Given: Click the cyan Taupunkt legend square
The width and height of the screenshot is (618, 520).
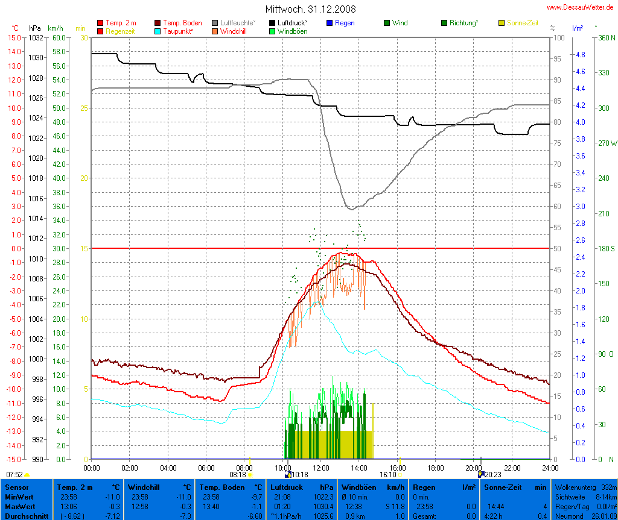Looking at the screenshot, I should 158,31.
